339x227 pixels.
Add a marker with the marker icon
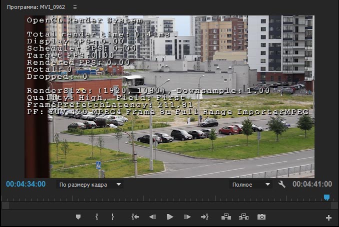(78, 217)
